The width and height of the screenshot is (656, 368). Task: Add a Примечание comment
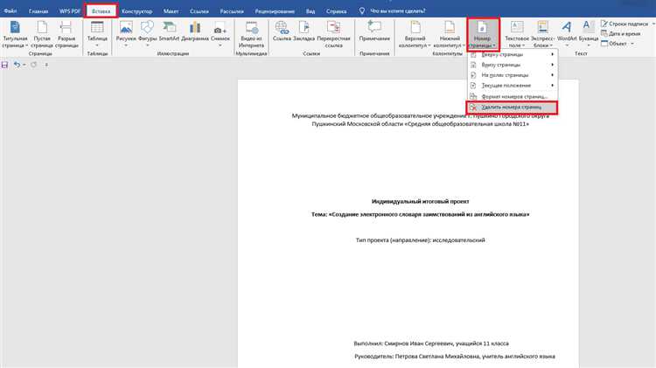click(374, 31)
